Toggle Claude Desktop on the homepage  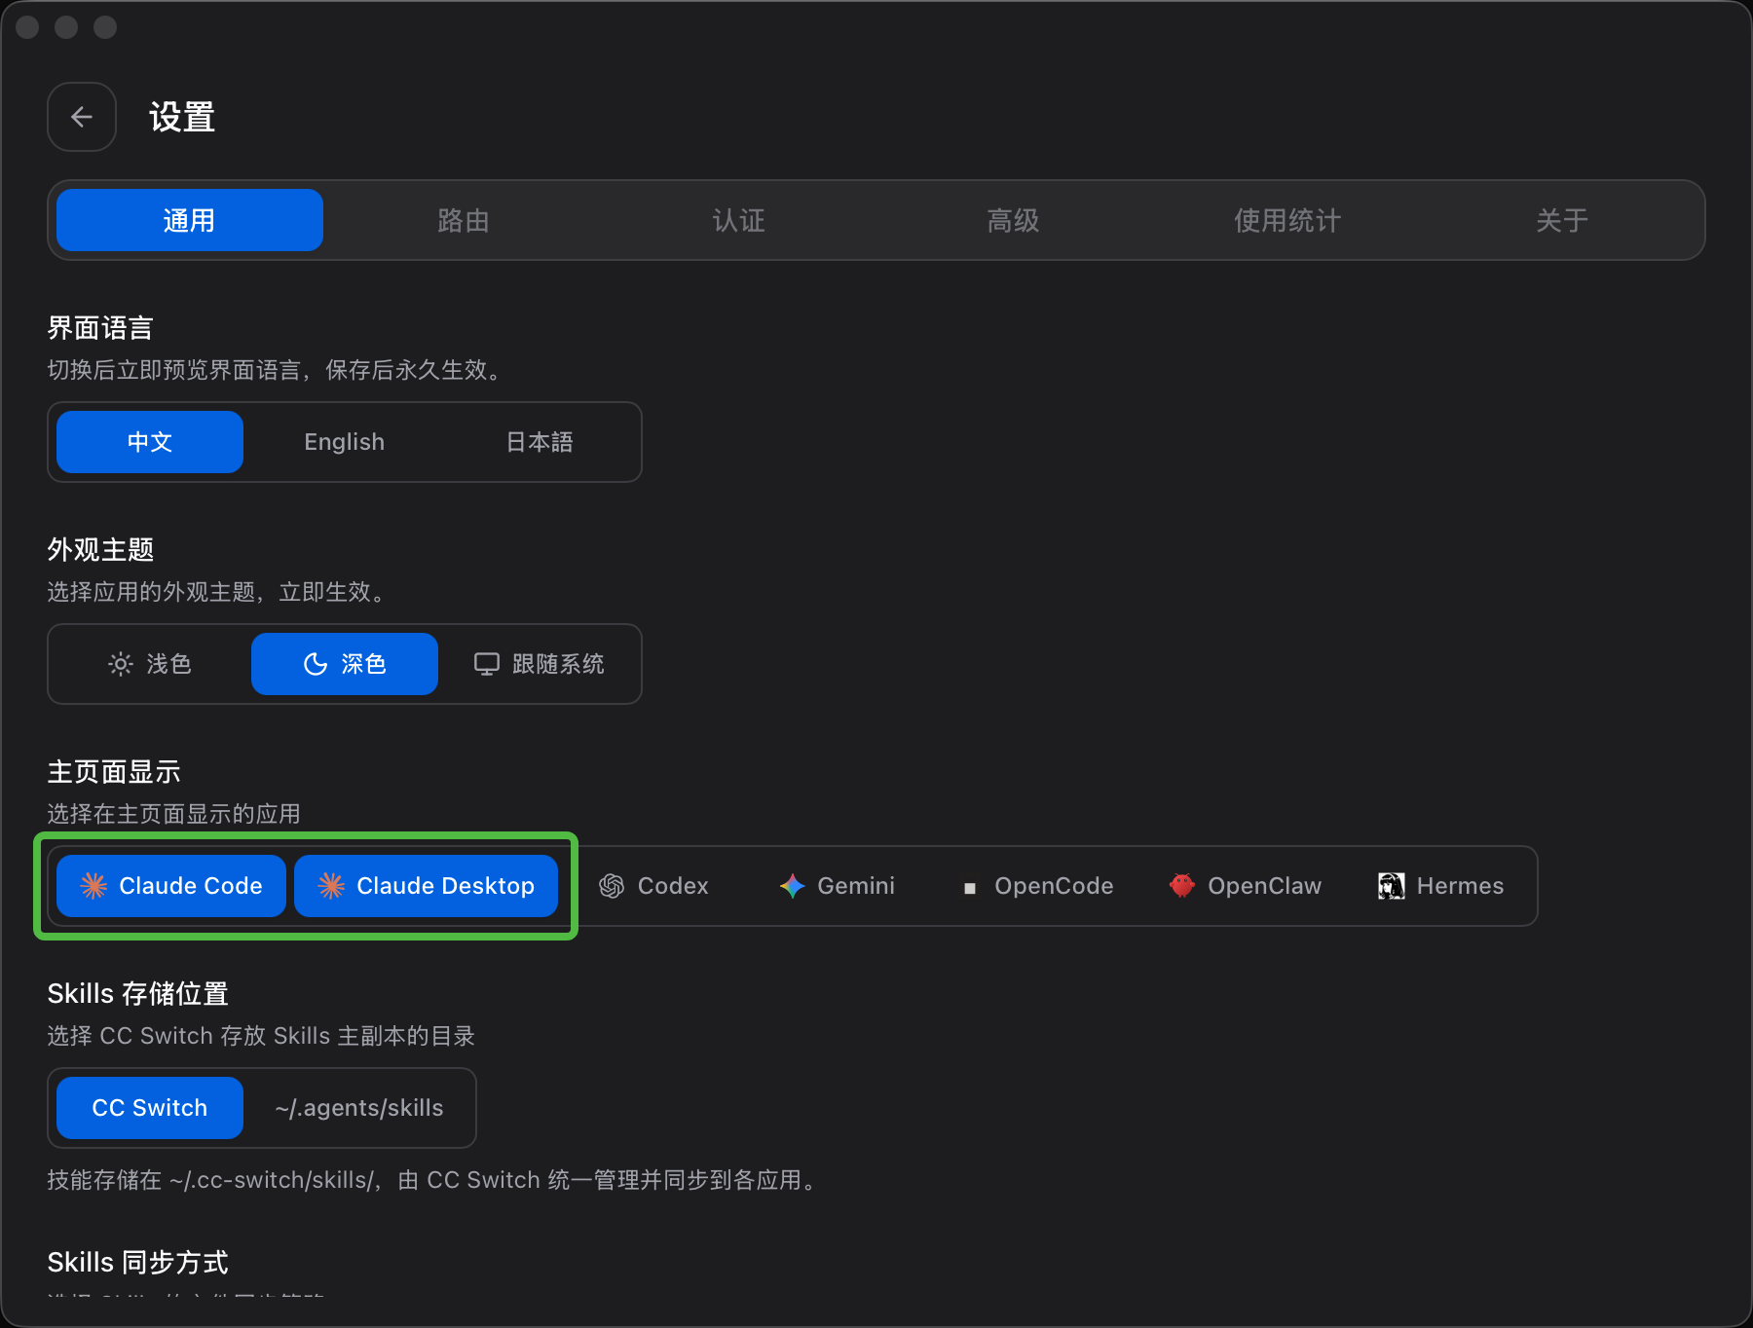click(x=427, y=886)
